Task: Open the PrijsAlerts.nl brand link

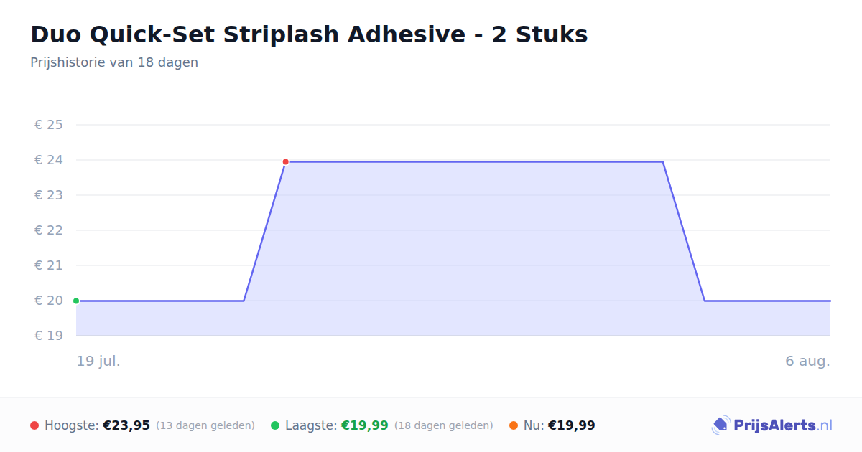Action: tap(771, 425)
